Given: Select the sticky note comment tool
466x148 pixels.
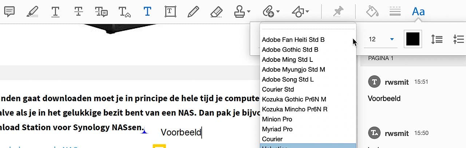Looking at the screenshot, I should 9,12.
